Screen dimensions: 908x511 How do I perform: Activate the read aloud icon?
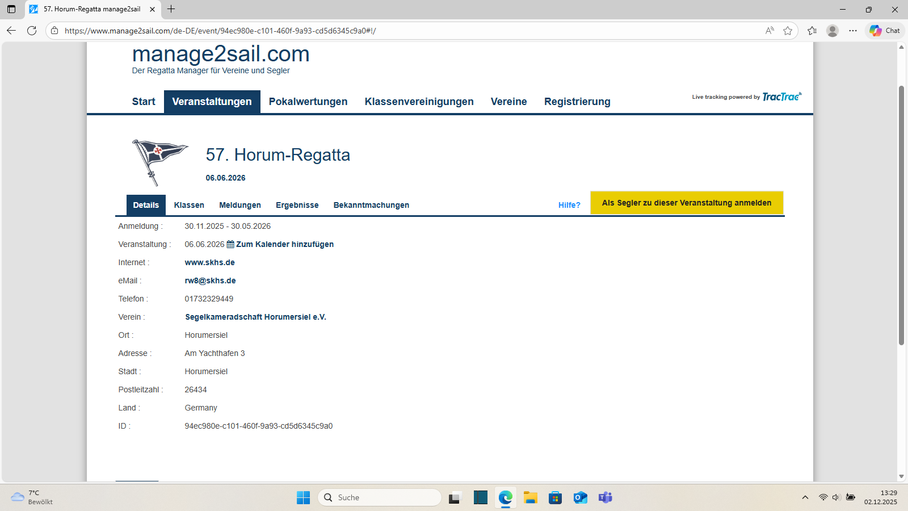point(770,31)
